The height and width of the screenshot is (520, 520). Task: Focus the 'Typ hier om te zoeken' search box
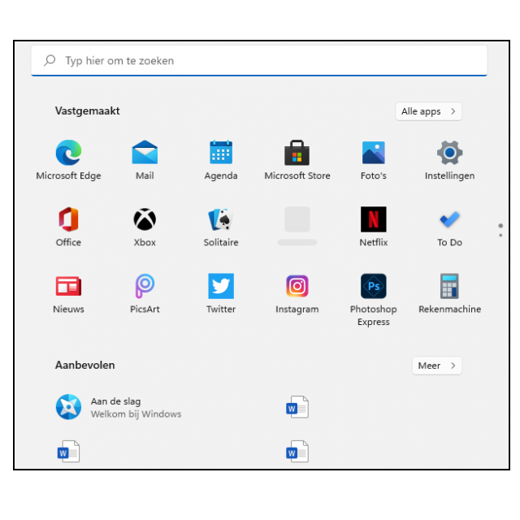pos(259,61)
